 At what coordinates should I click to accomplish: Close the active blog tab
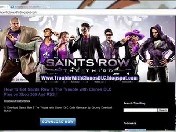[x=7, y=7]
